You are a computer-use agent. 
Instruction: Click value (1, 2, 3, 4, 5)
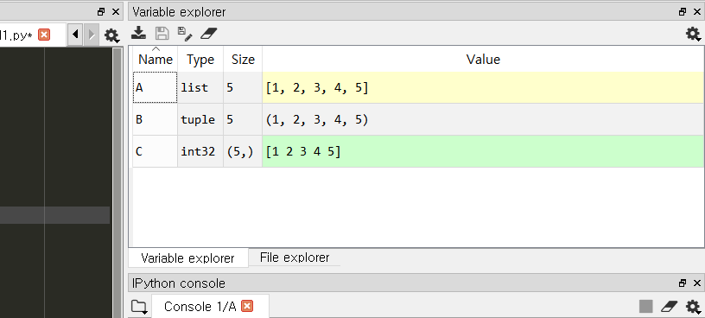click(x=483, y=119)
